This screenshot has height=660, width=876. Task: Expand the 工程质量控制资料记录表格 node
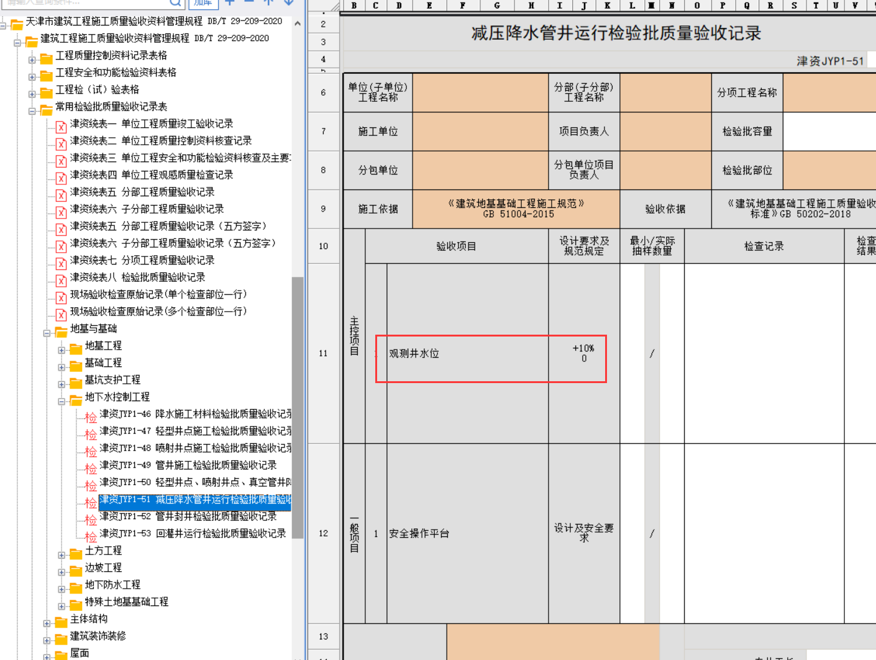click(32, 60)
